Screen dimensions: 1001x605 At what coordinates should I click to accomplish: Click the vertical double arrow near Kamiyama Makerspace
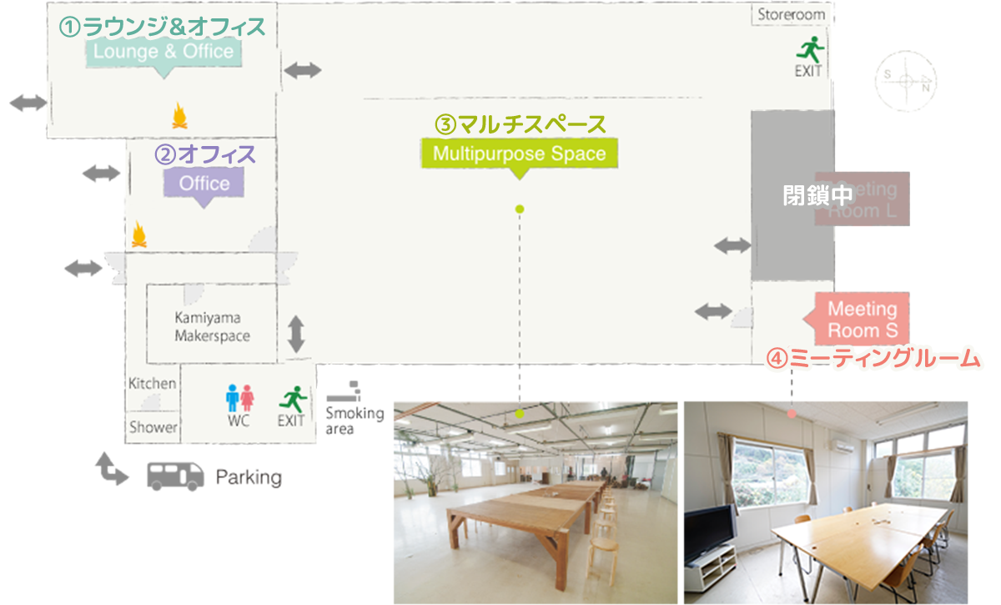[x=295, y=334]
